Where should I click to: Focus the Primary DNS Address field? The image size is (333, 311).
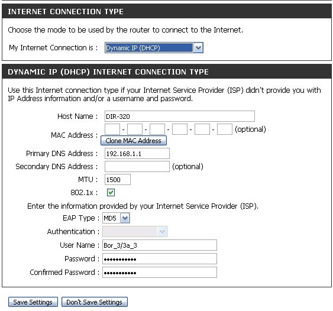click(x=137, y=154)
